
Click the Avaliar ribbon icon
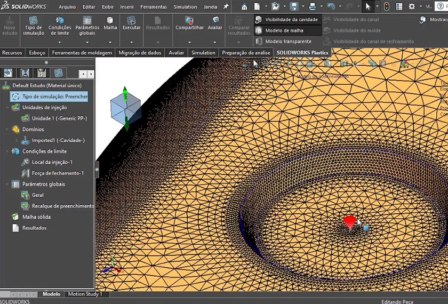click(x=215, y=24)
